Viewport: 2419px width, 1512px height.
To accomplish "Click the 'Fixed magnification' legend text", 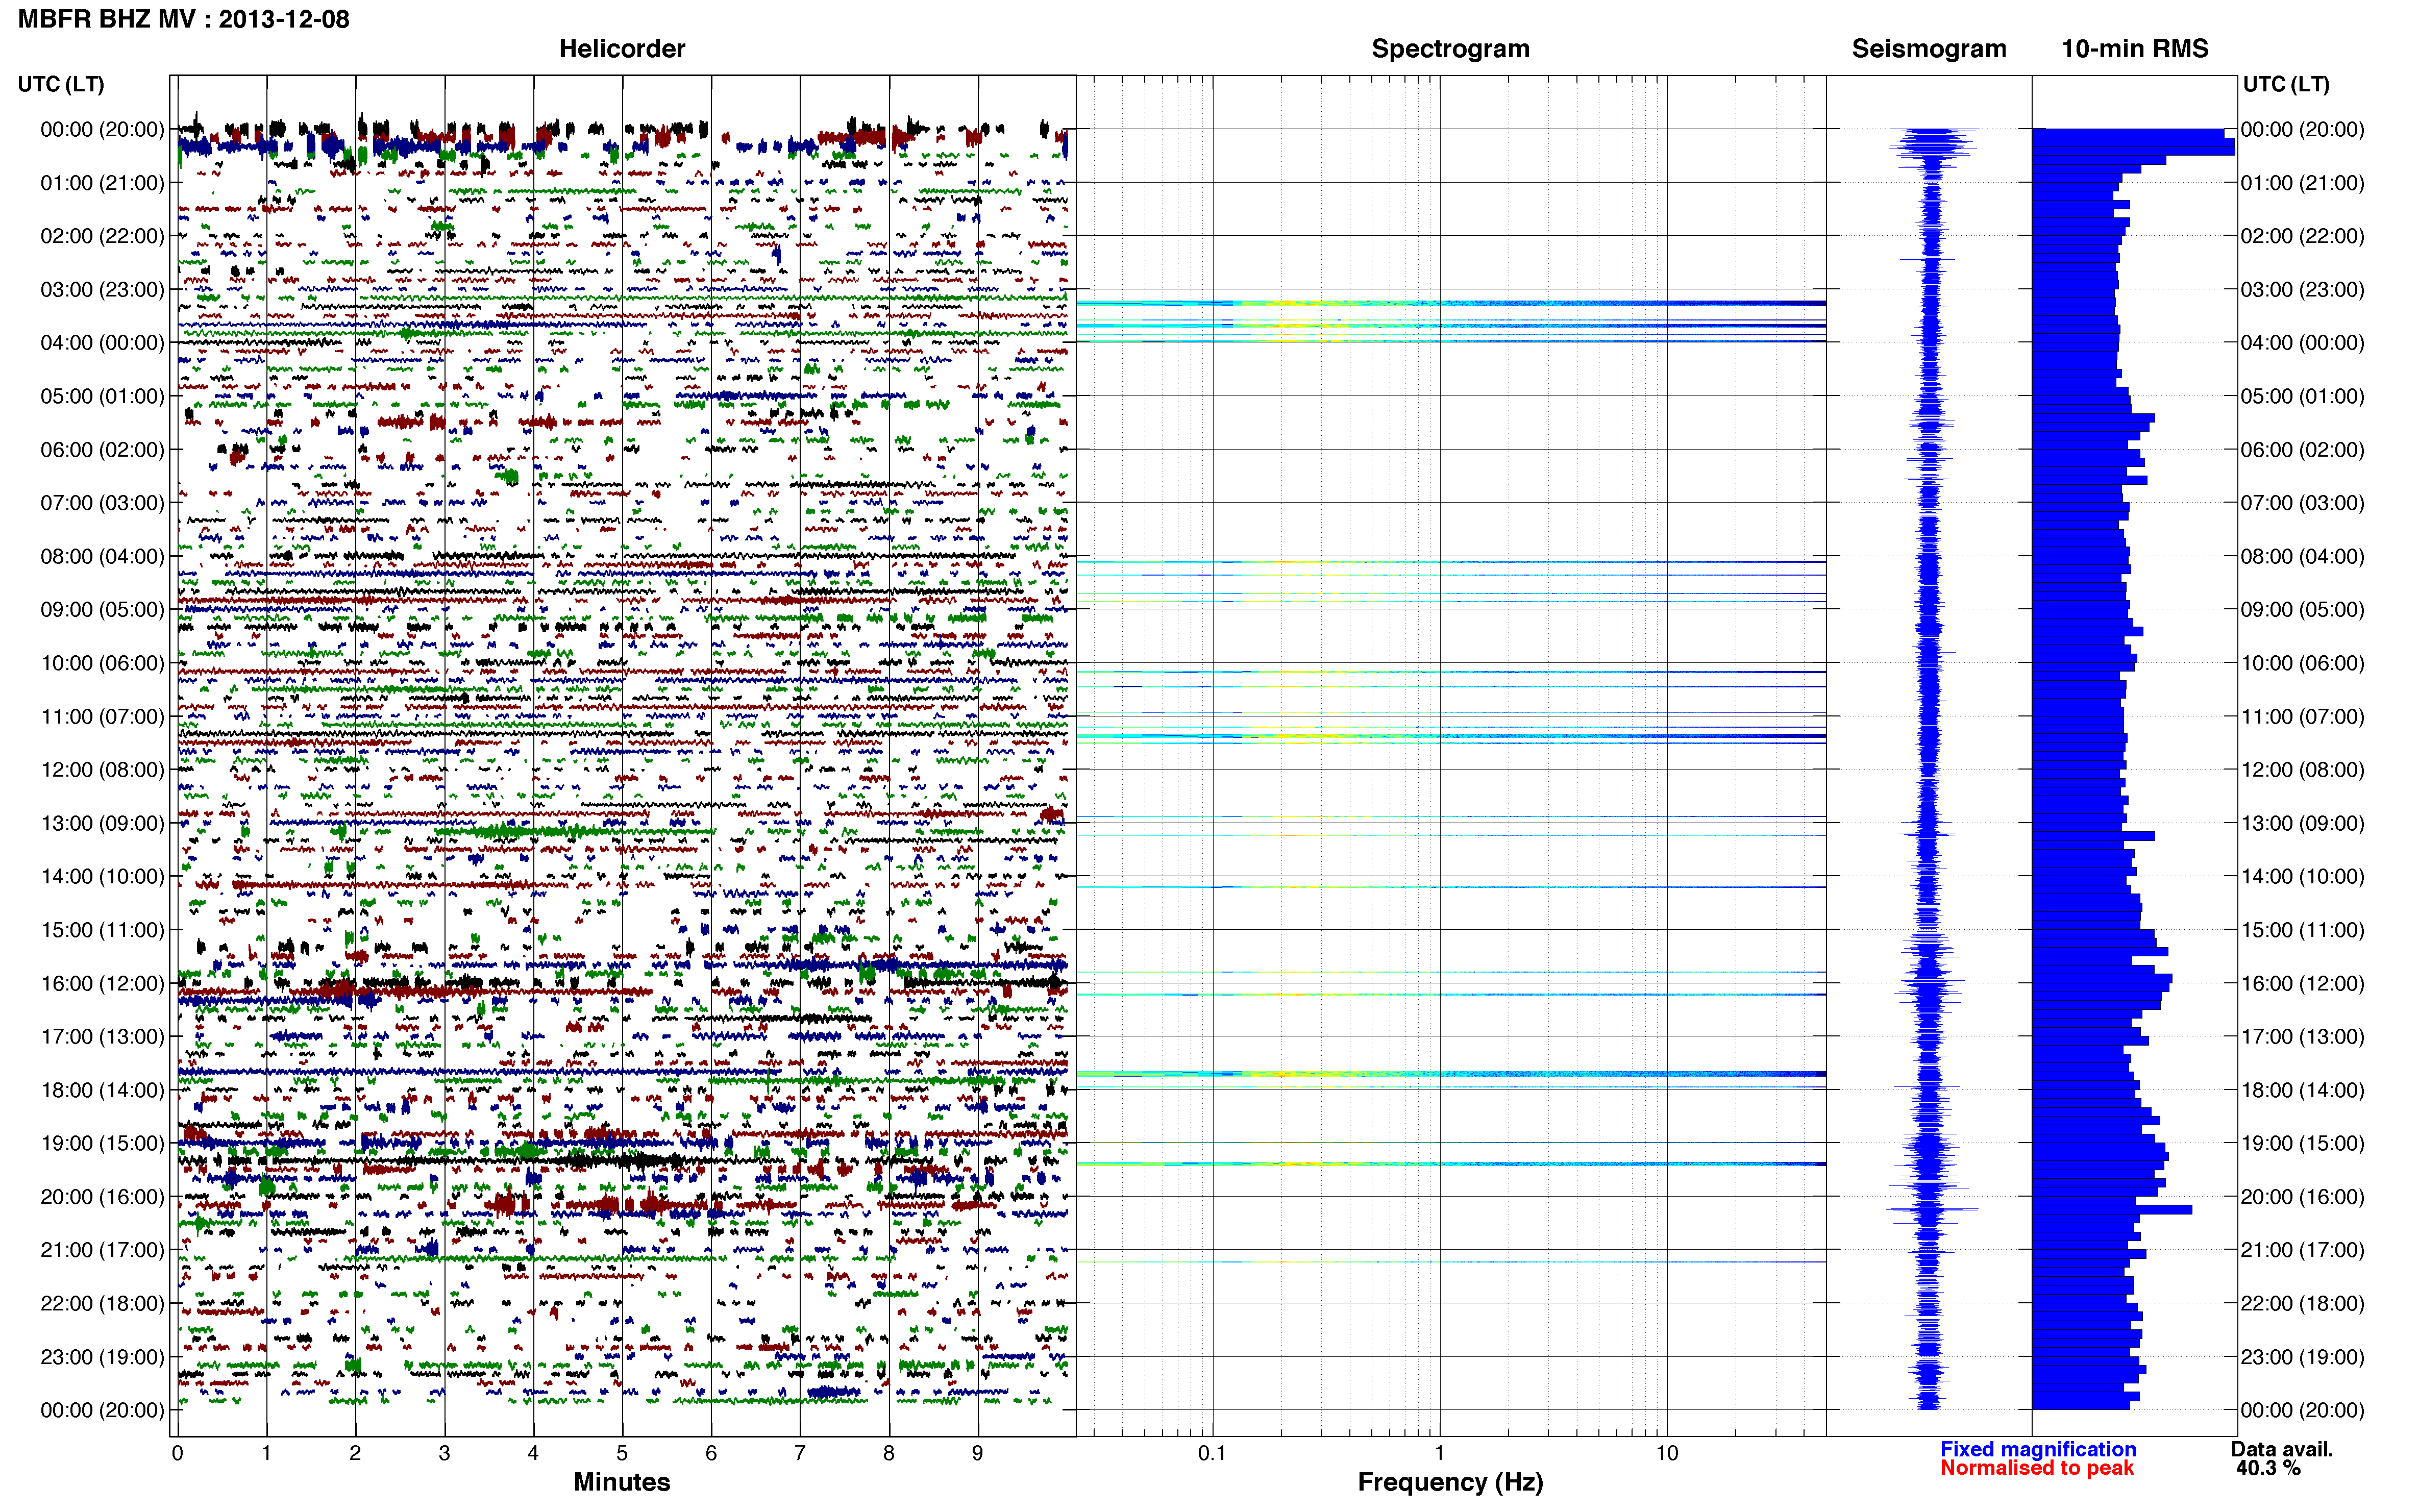I will pos(2038,1449).
